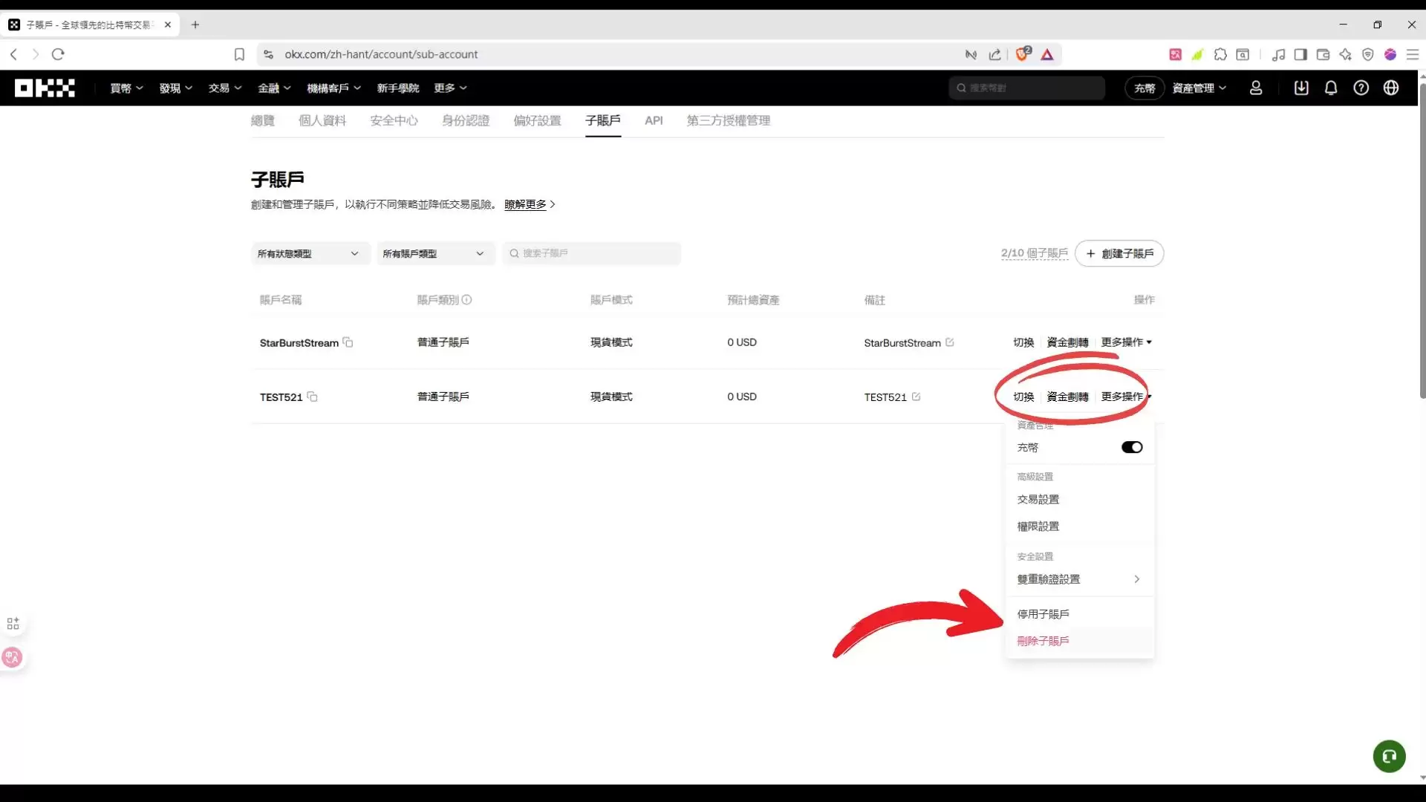Switch to the API tab
The image size is (1426, 802).
654,120
